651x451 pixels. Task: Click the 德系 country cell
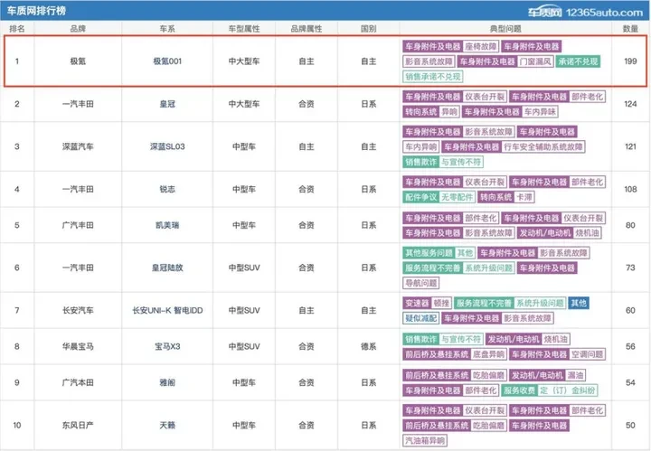pyautogui.click(x=369, y=346)
